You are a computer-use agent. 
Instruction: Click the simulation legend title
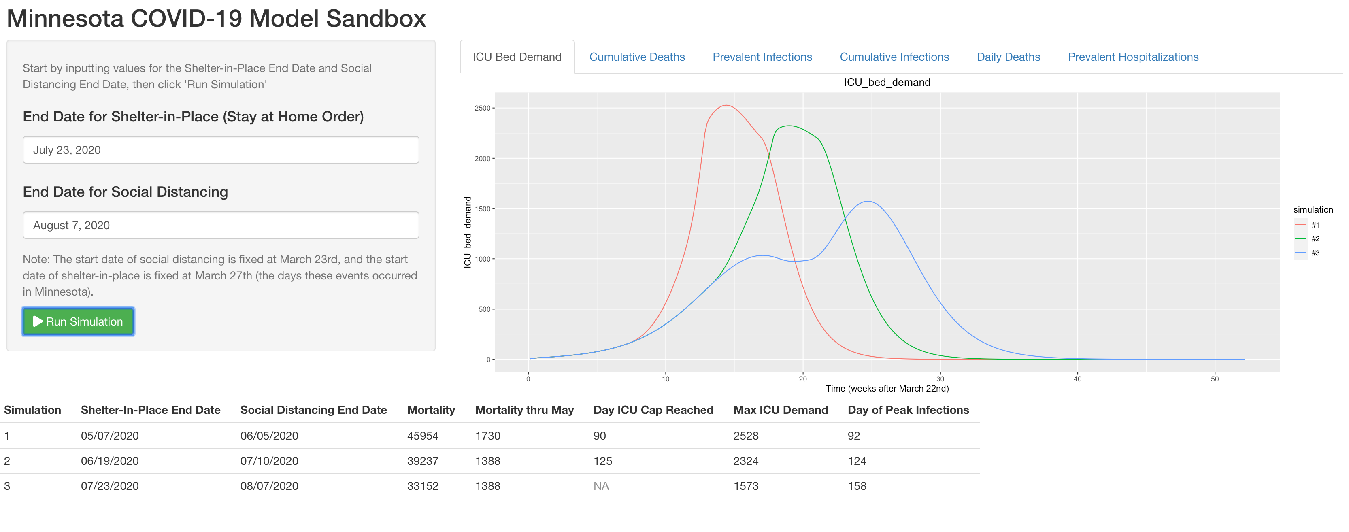pyautogui.click(x=1313, y=209)
